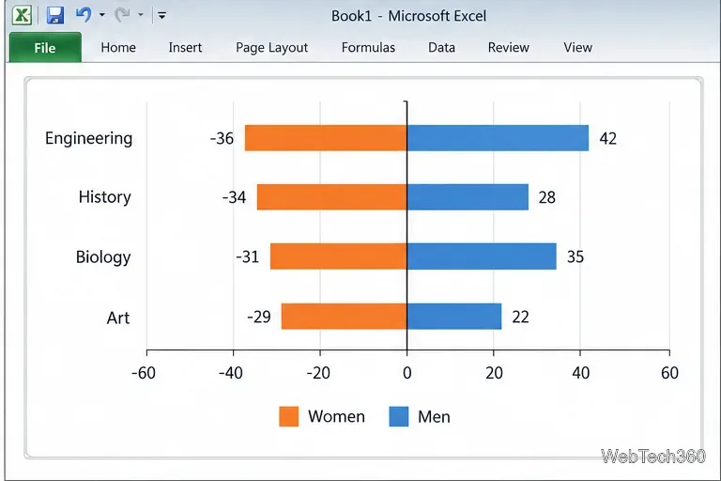Image resolution: width=721 pixels, height=481 pixels.
Task: Click the -20 axis value
Action: (x=318, y=373)
